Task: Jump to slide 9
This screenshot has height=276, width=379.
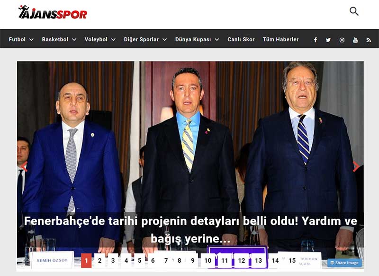Action: pos(193,260)
